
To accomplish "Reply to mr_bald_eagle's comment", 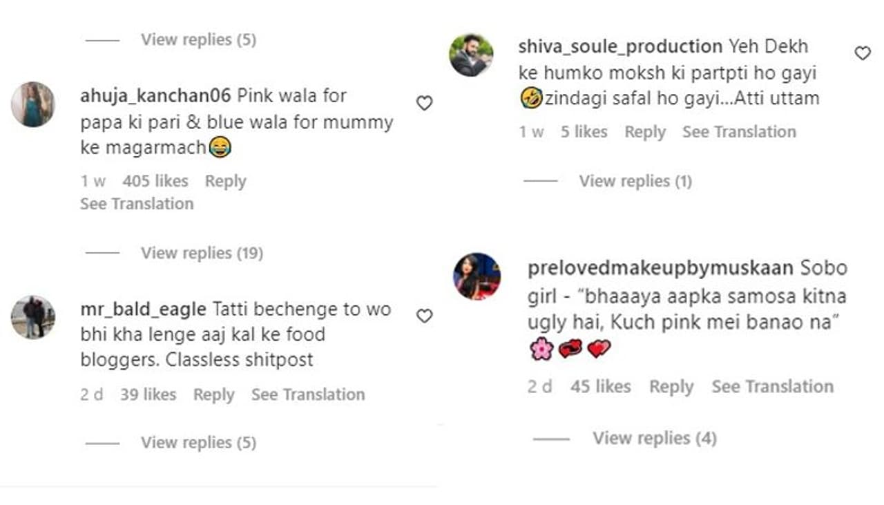I will [213, 394].
